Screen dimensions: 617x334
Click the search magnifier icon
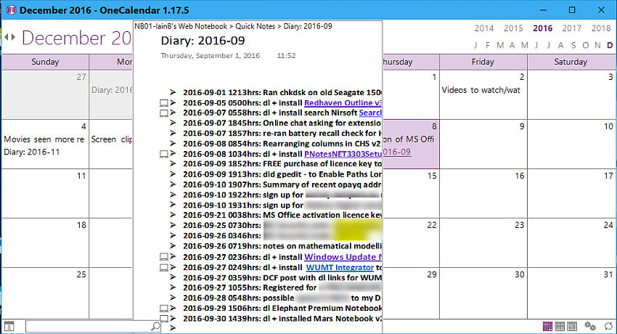(155, 327)
